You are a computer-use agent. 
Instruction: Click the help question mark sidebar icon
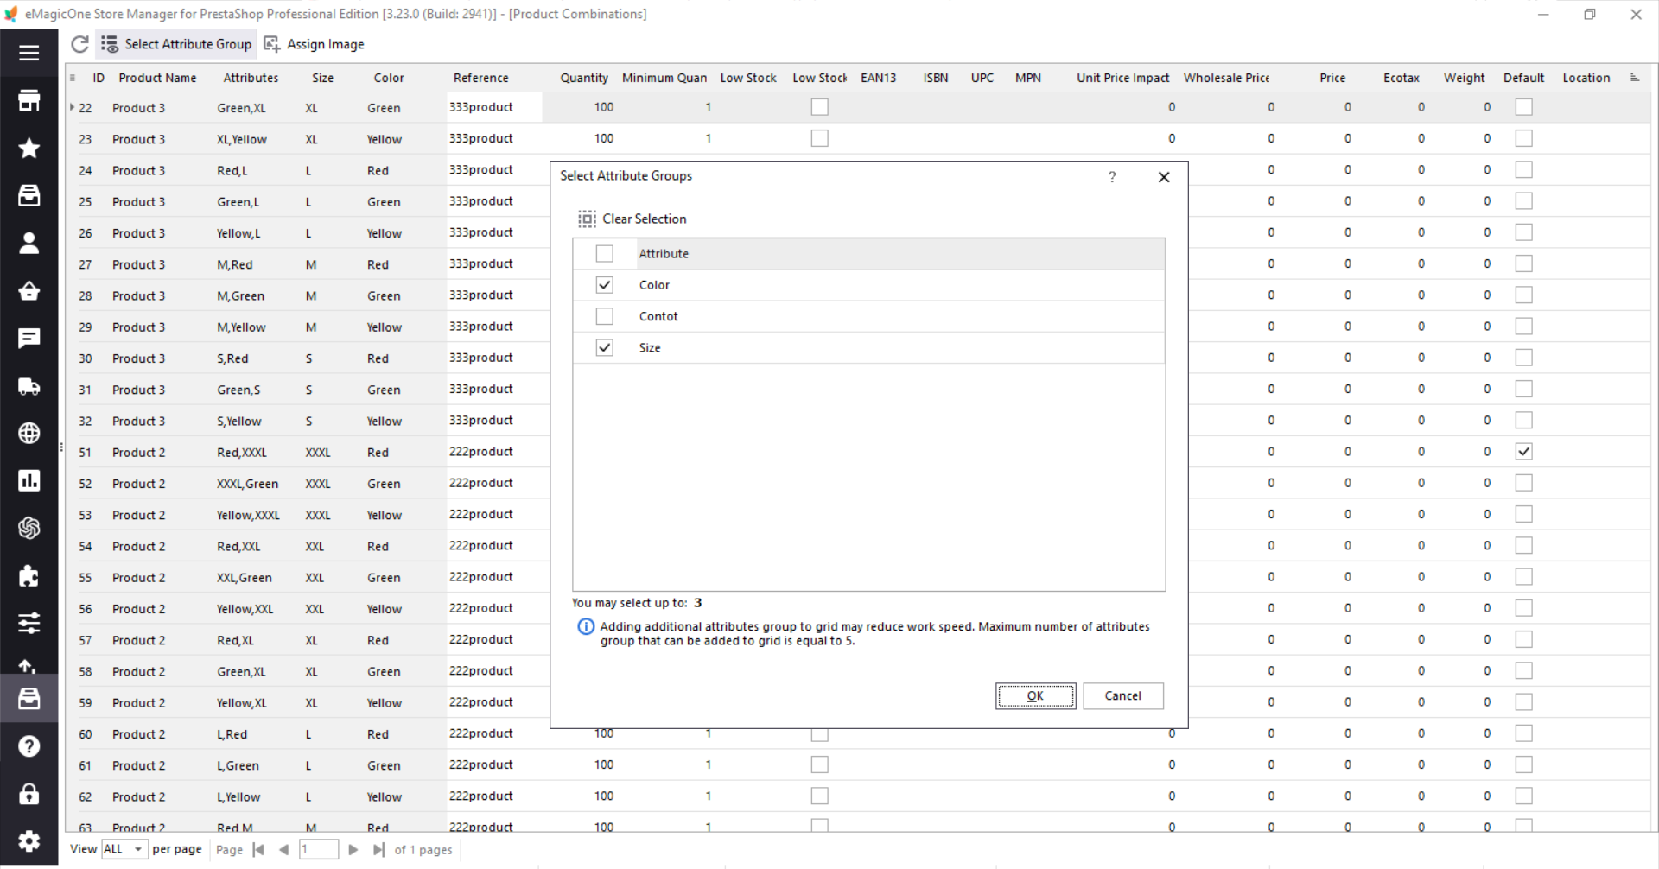[x=29, y=746]
